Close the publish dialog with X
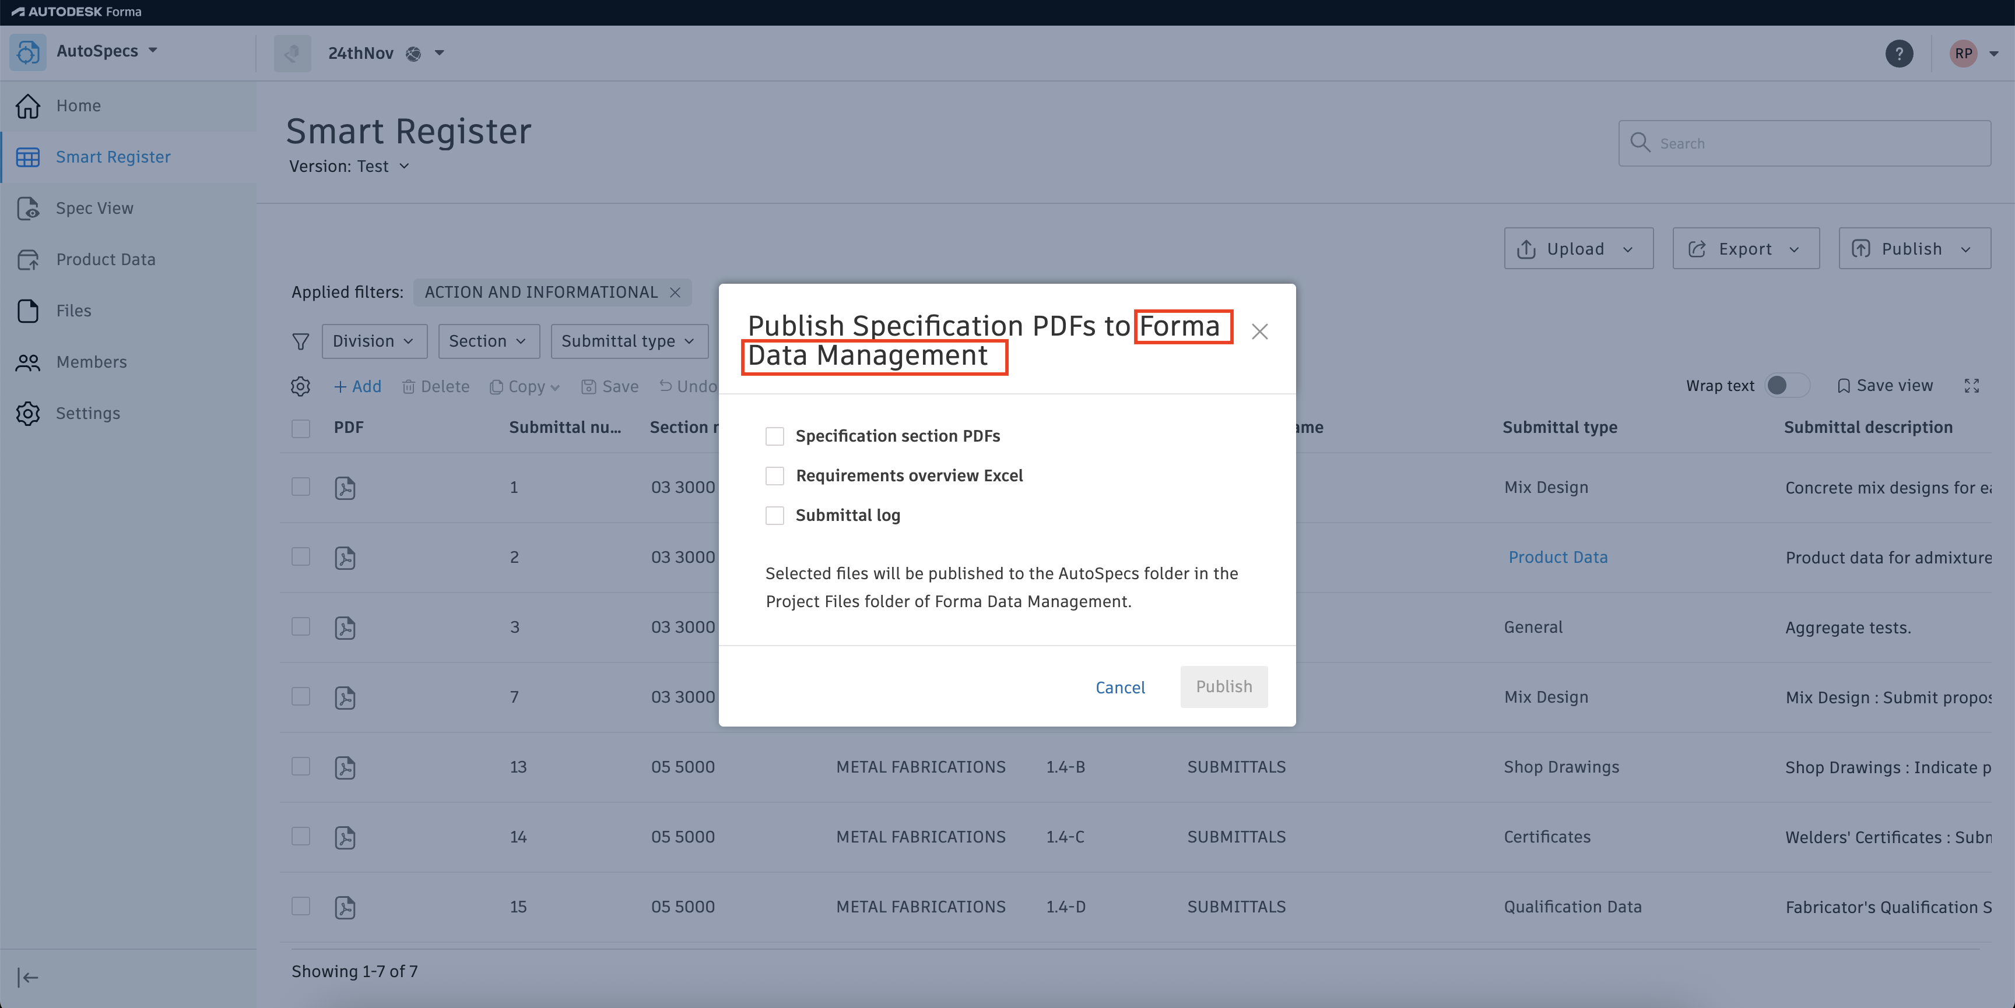Image resolution: width=2015 pixels, height=1008 pixels. (1259, 332)
